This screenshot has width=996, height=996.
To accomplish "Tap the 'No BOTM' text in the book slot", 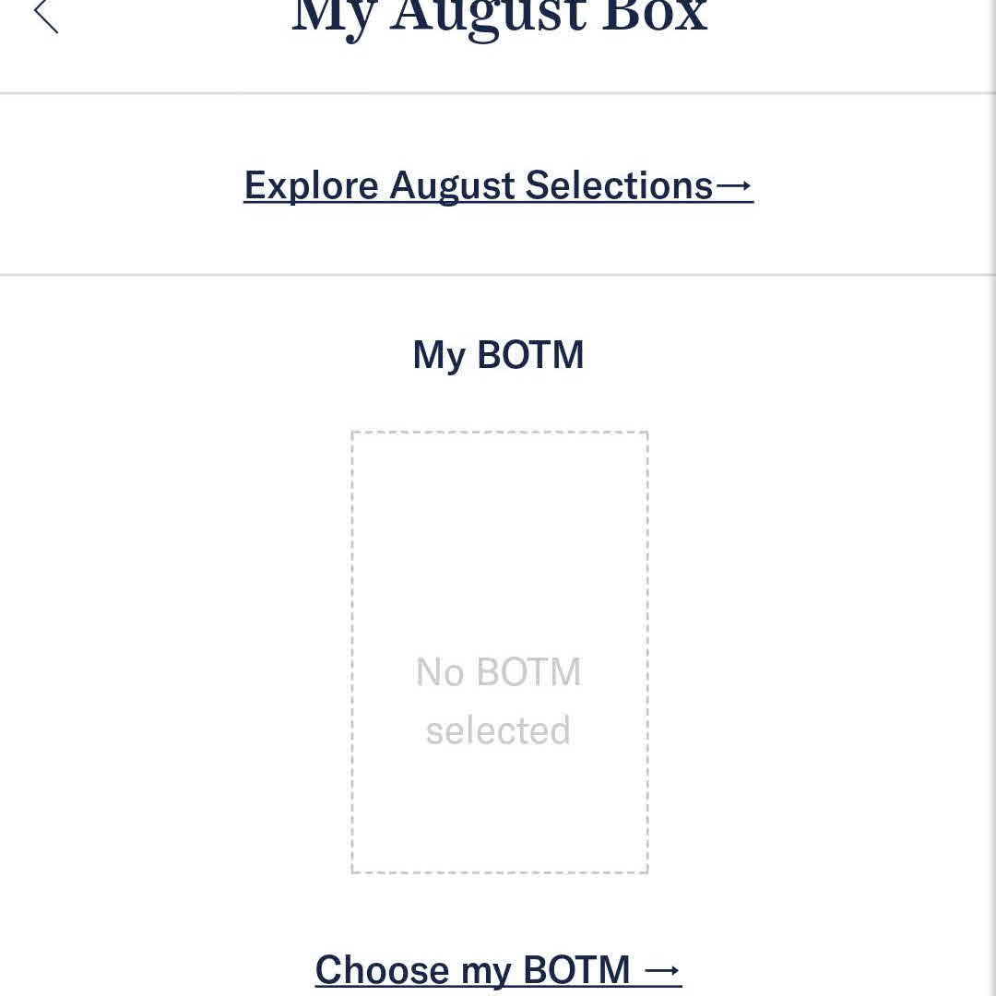I will coord(498,672).
